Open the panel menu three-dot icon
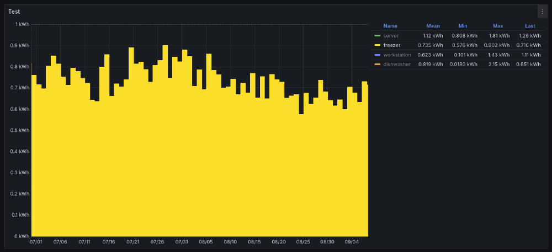The height and width of the screenshot is (252, 552). click(x=542, y=12)
